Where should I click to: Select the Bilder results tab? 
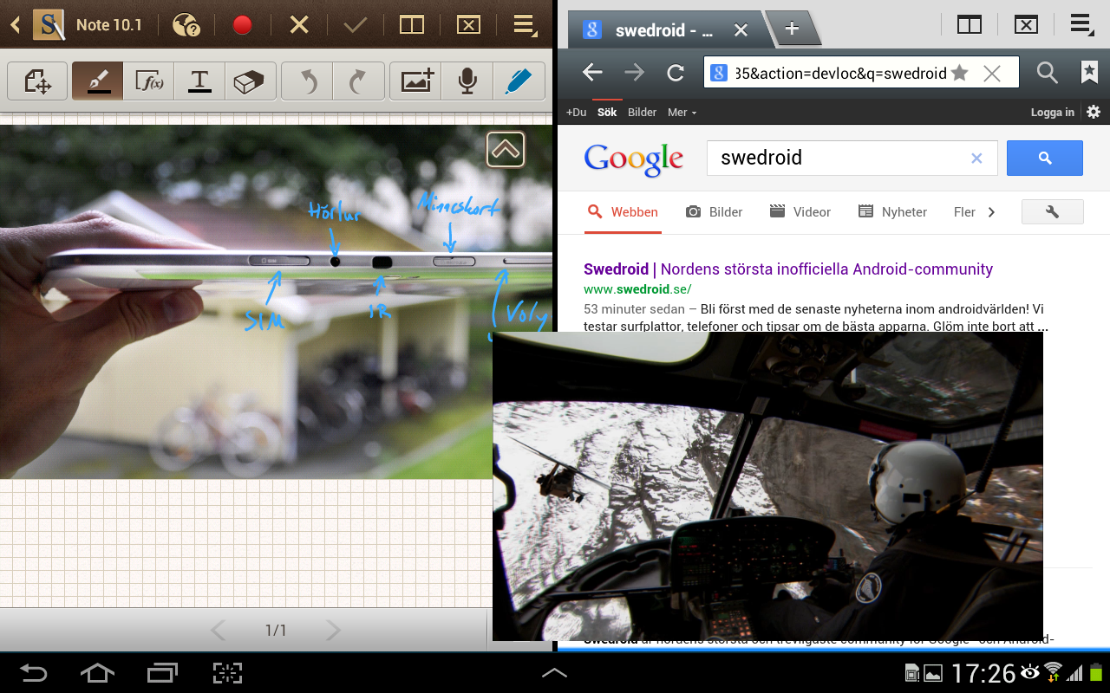pyautogui.click(x=715, y=212)
